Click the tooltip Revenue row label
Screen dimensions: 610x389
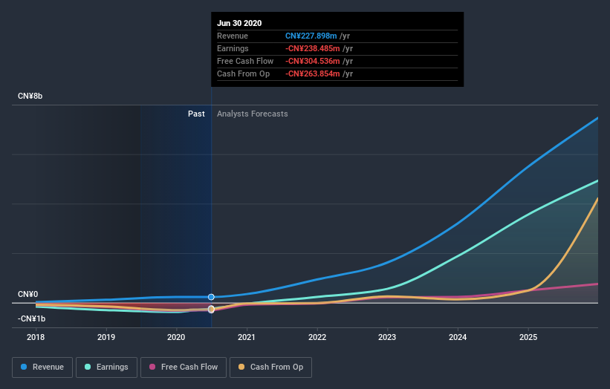(233, 36)
